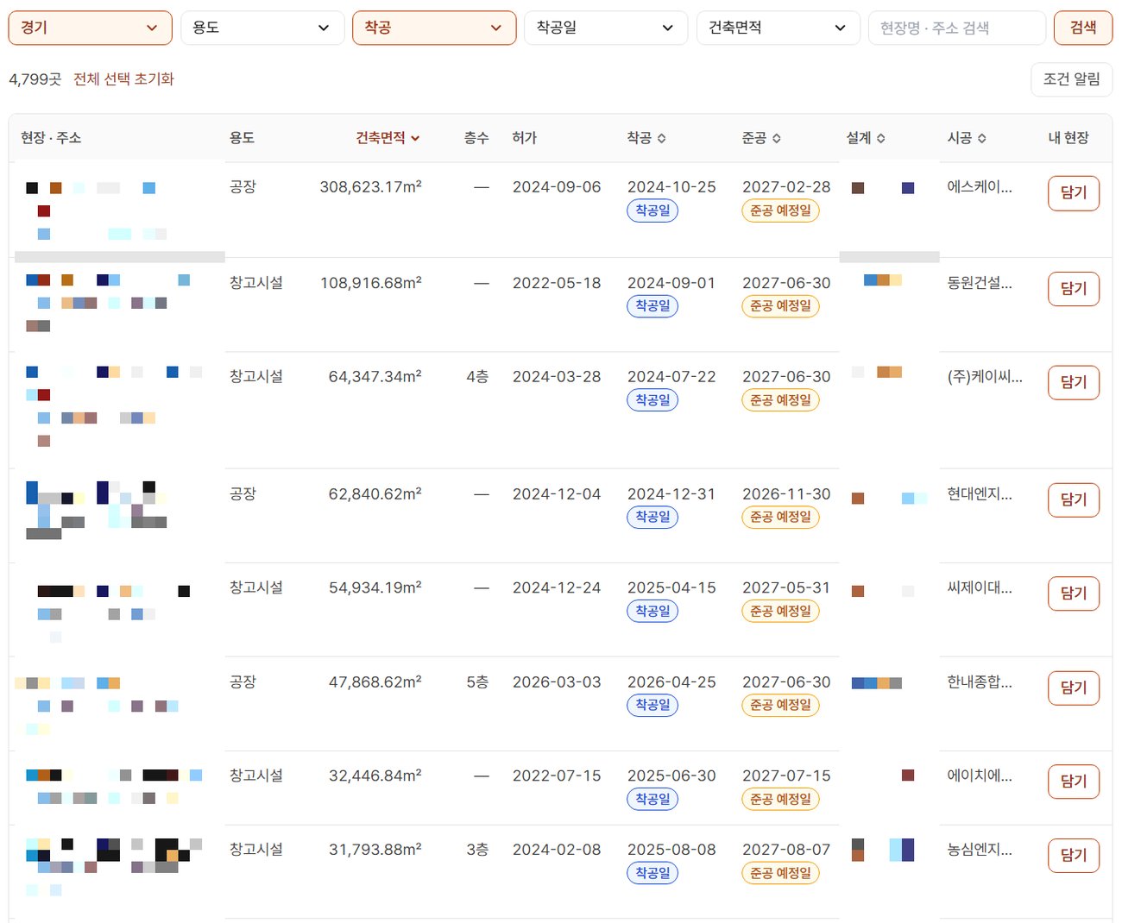Sort by 준공 column header
The image size is (1122, 923).
pos(761,138)
